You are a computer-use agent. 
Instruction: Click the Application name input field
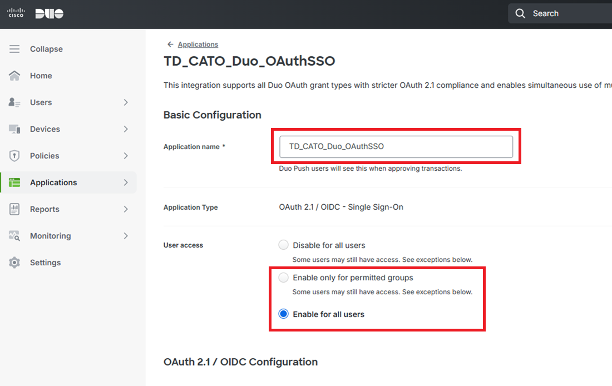(x=396, y=146)
